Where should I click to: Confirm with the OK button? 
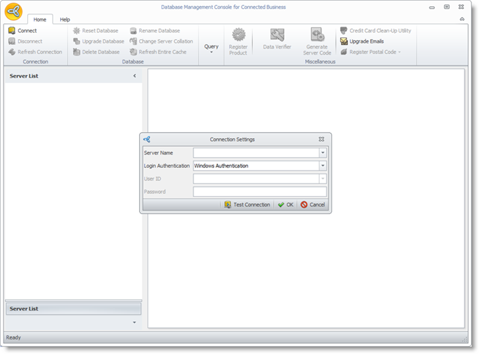click(x=285, y=205)
